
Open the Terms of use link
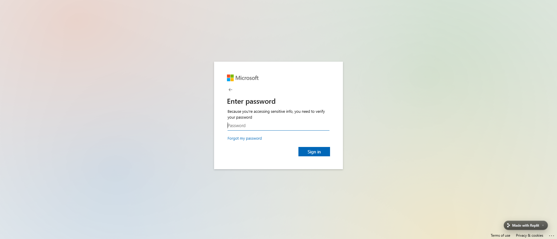[x=500, y=235]
